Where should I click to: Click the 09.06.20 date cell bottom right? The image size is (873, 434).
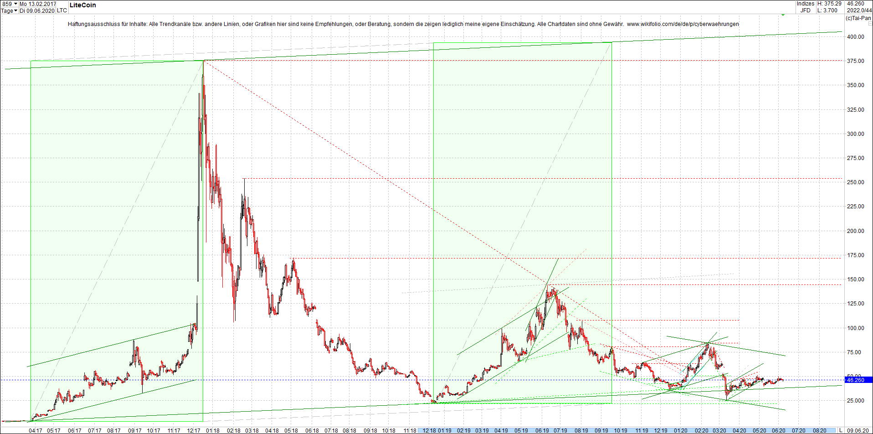(x=858, y=431)
